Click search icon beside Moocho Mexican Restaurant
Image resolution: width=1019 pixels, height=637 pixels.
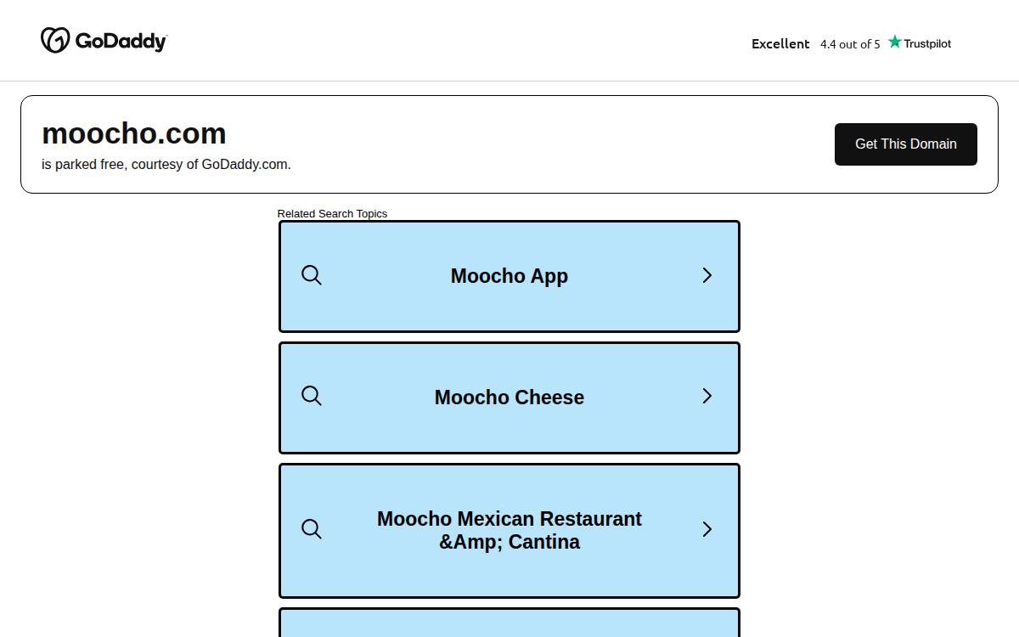click(312, 529)
